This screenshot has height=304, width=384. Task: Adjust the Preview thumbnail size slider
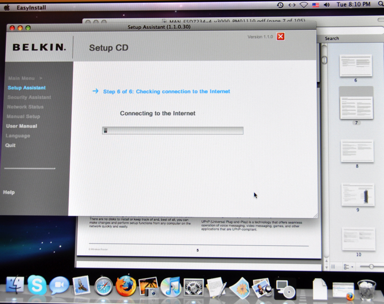tap(371, 266)
